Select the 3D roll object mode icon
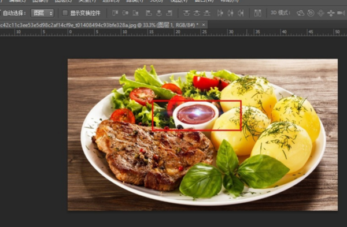This screenshot has height=227, width=347. [x=311, y=13]
